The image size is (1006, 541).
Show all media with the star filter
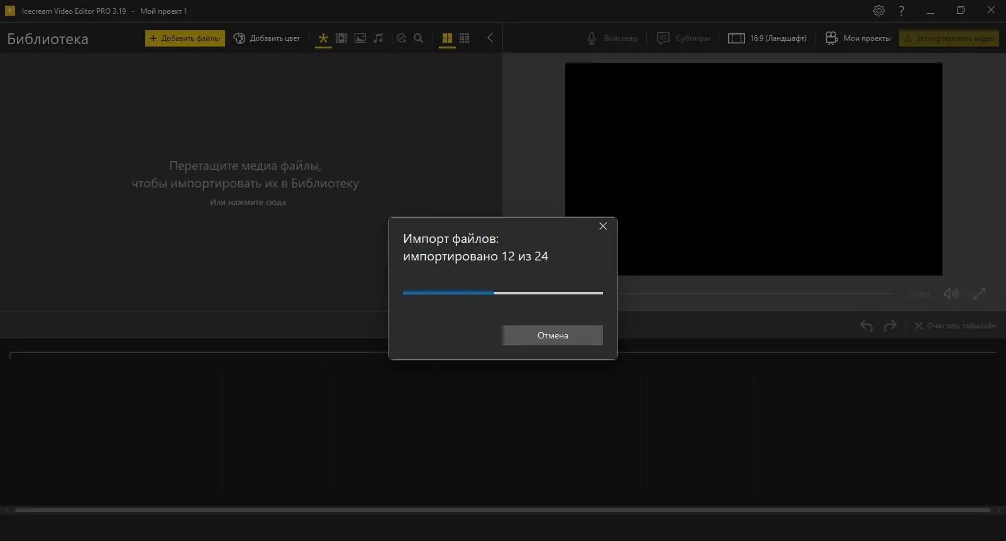(323, 38)
